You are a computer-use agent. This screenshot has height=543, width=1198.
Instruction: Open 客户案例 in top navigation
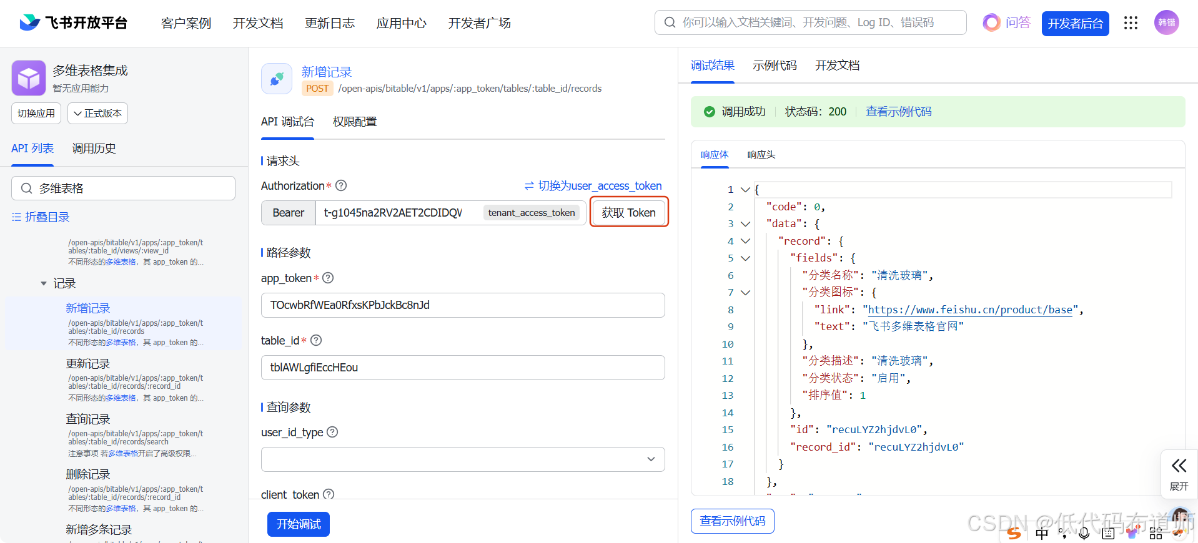[186, 23]
